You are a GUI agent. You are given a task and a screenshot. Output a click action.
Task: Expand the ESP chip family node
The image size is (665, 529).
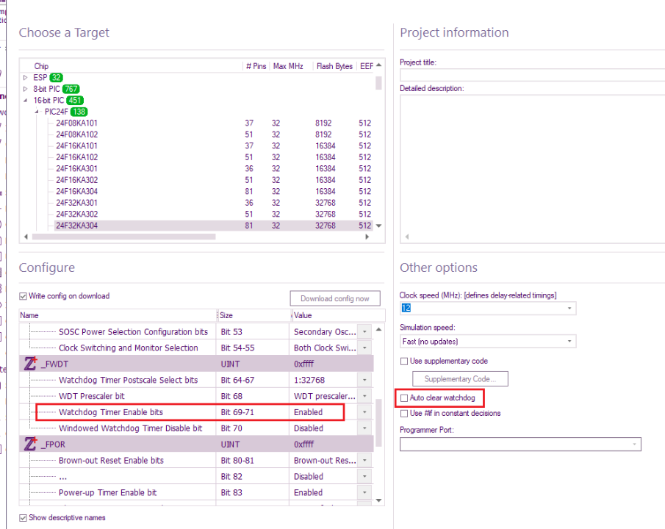coord(26,77)
